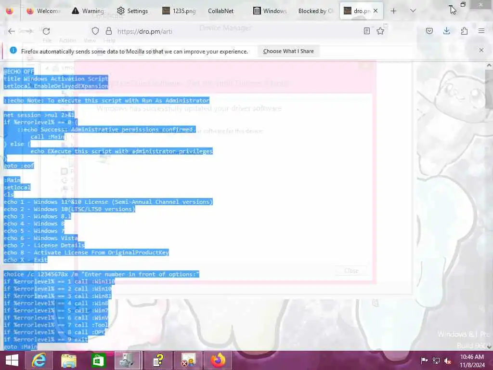Open the network tray icon
The image size is (493, 370).
pos(436,360)
